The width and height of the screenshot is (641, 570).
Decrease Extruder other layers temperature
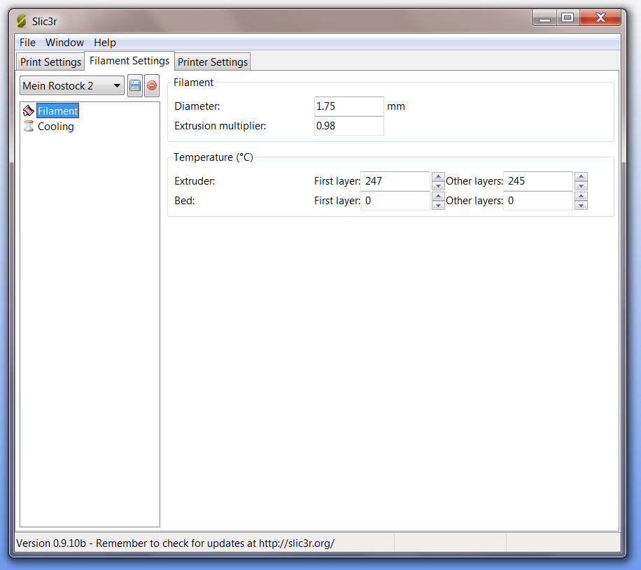(581, 185)
